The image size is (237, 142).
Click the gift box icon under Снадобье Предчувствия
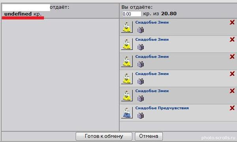(141, 116)
